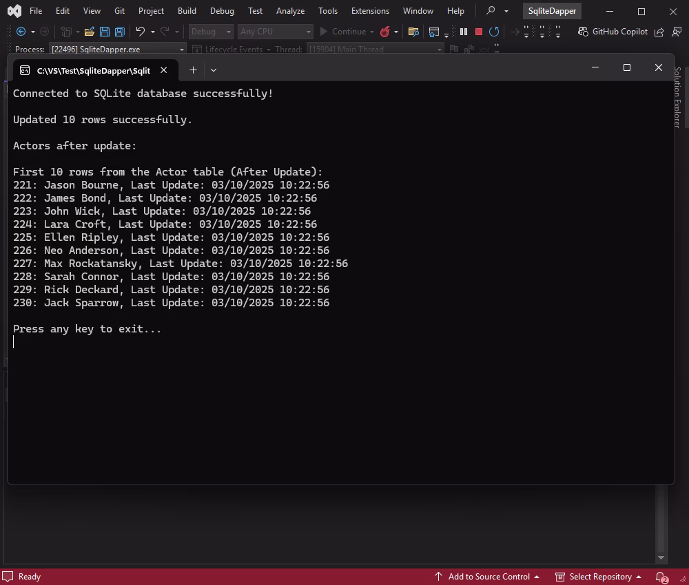This screenshot has width=689, height=585.
Task: Click the Save All icon
Action: [119, 32]
